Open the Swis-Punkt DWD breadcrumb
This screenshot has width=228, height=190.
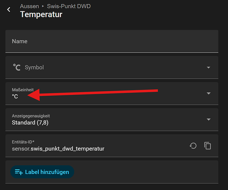point(69,6)
